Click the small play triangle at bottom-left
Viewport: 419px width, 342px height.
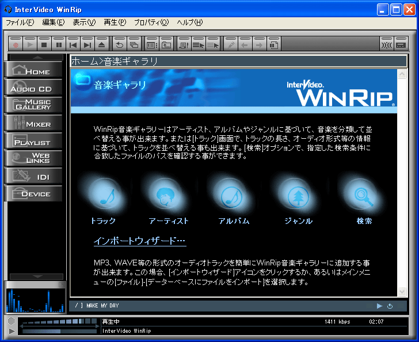click(x=12, y=331)
